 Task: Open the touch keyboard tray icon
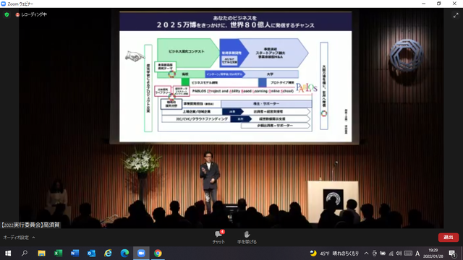point(408,253)
